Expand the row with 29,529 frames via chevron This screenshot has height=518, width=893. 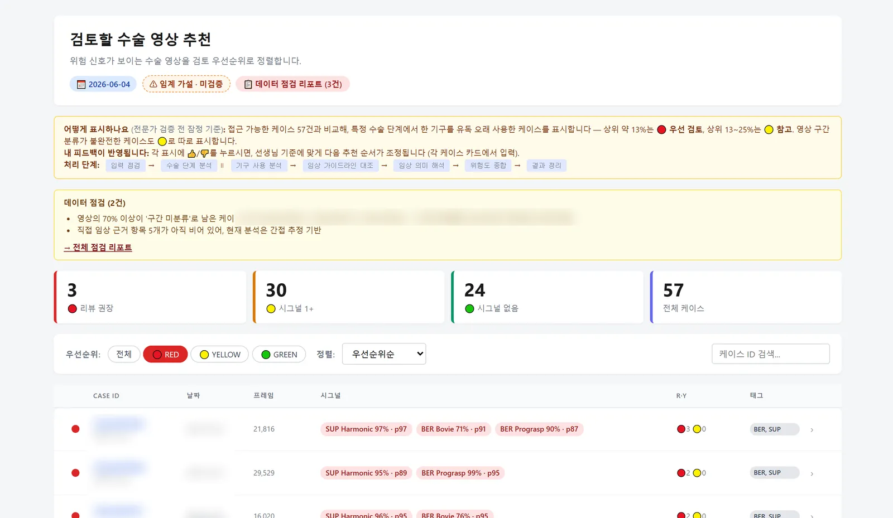click(x=812, y=474)
